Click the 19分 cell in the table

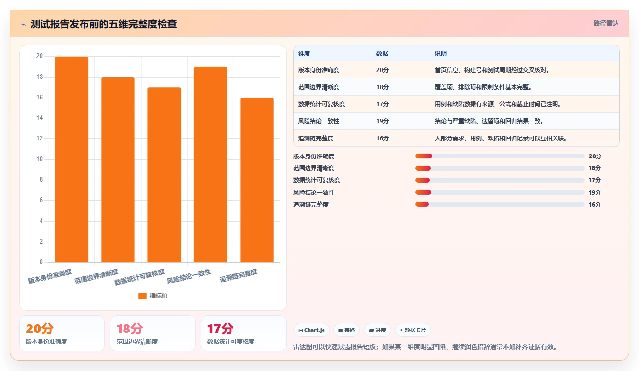point(383,121)
